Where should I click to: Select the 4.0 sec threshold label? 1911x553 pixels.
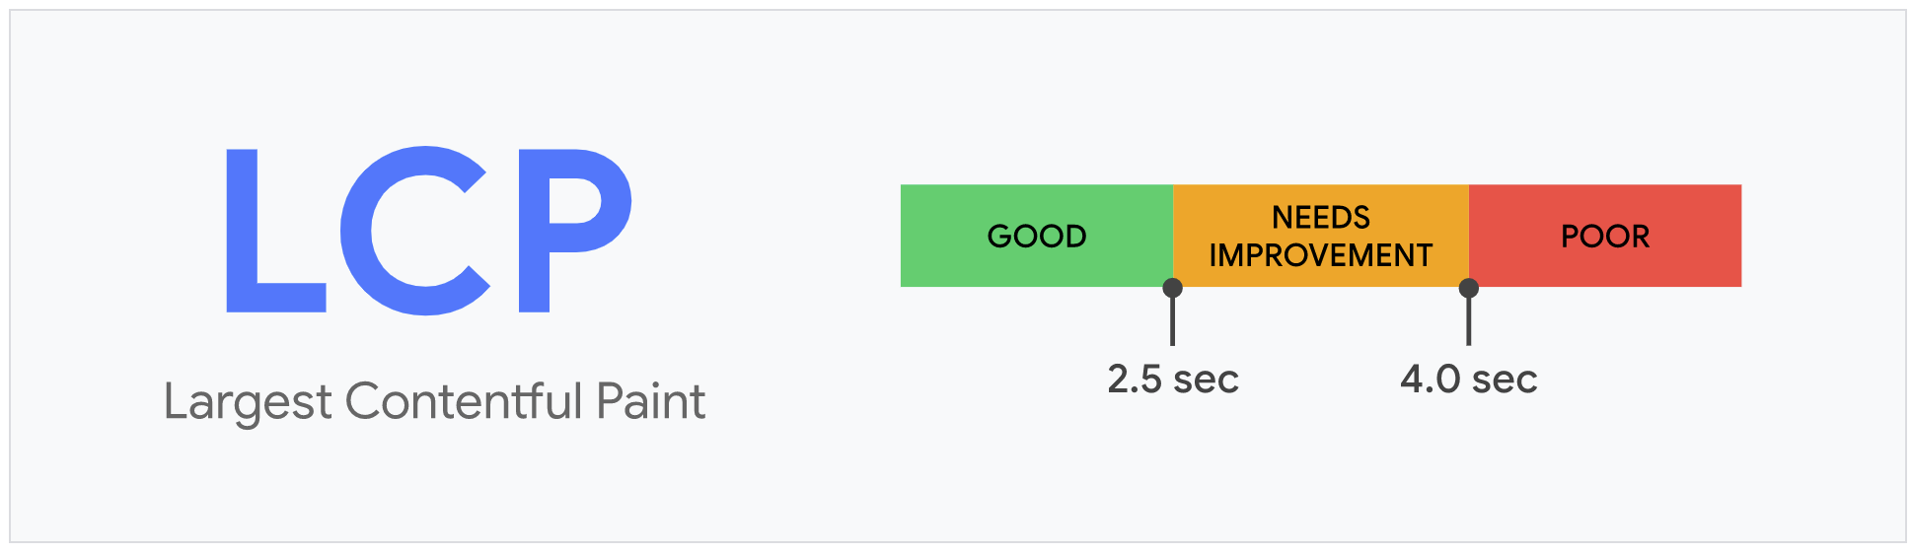tap(1468, 380)
